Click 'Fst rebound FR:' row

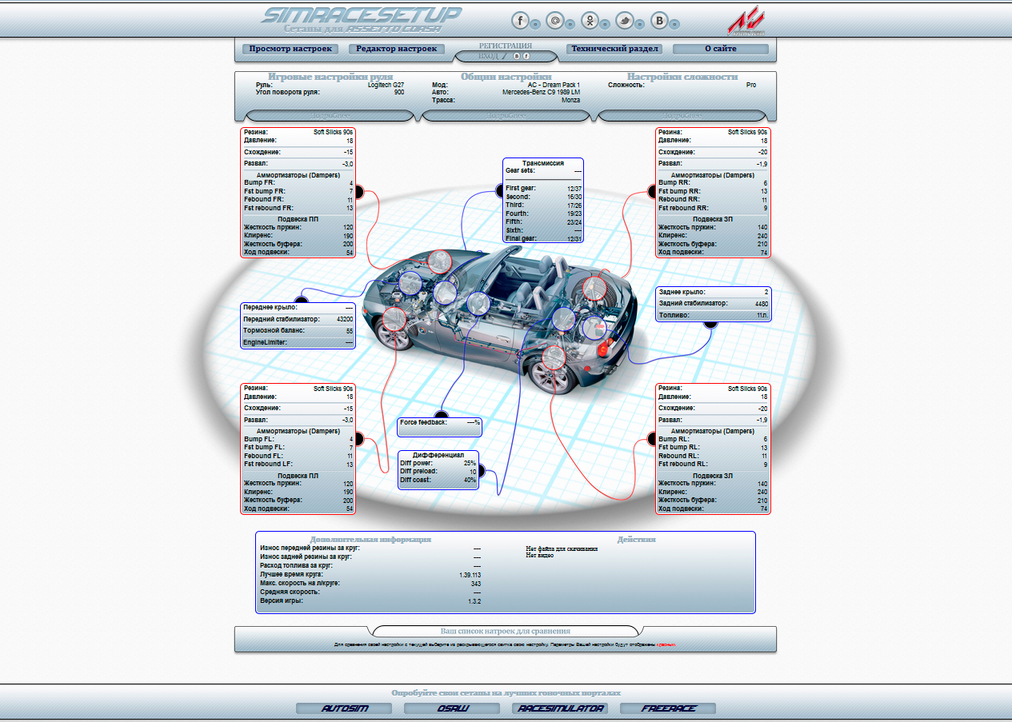(298, 208)
